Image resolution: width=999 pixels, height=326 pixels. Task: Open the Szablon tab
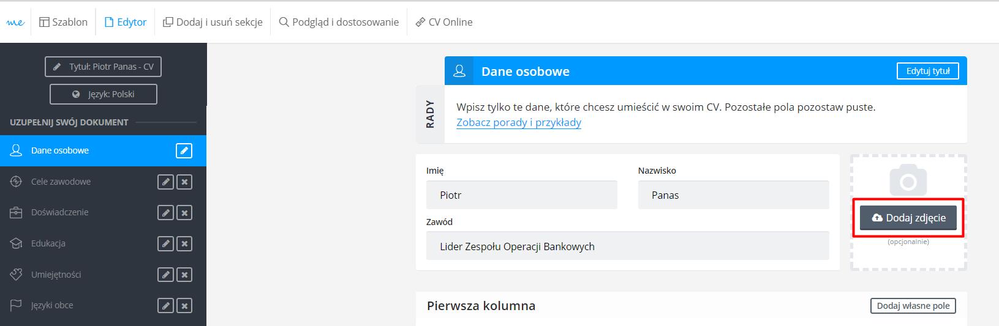point(64,22)
